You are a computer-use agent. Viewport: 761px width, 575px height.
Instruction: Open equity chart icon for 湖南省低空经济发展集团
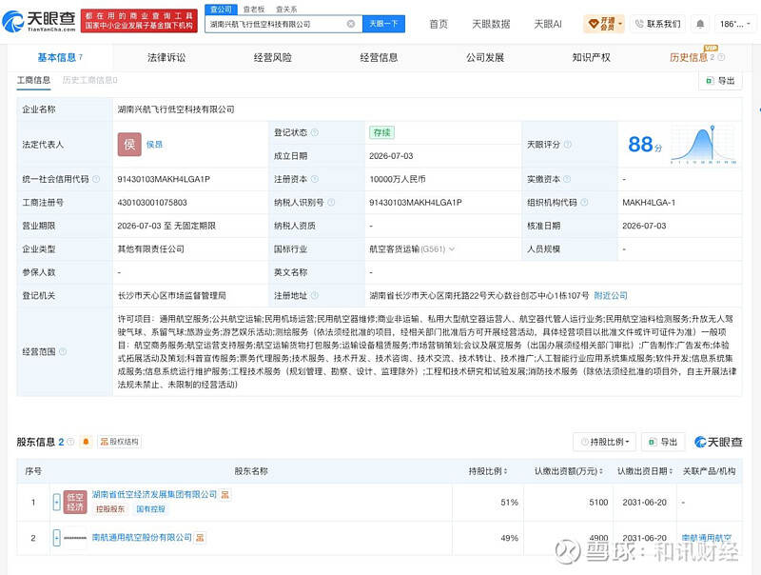tap(224, 494)
